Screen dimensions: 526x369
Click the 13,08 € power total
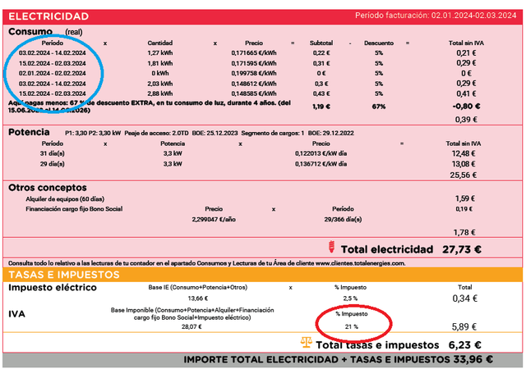464,164
